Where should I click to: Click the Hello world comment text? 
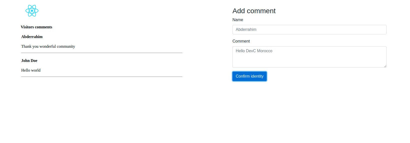(31, 70)
